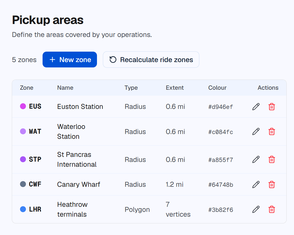Select the WAT zone code
294x235 pixels.
35,131
